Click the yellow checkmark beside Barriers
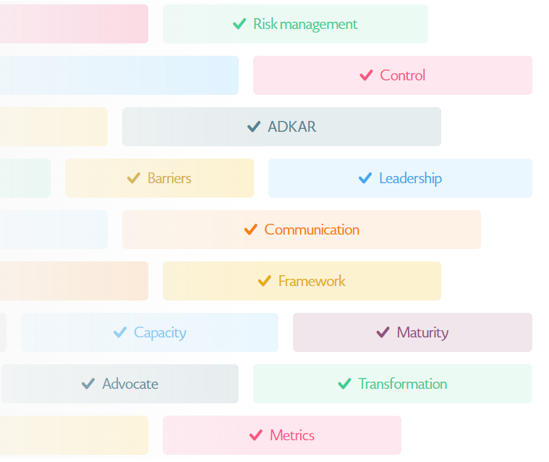549x462 pixels. [133, 178]
